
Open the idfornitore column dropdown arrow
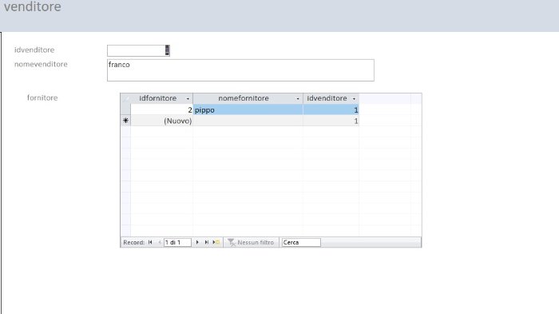[188, 98]
